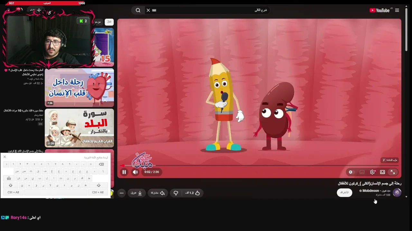Open the Surat Al-Balad video title
412x231 pixels.
click(x=23, y=111)
